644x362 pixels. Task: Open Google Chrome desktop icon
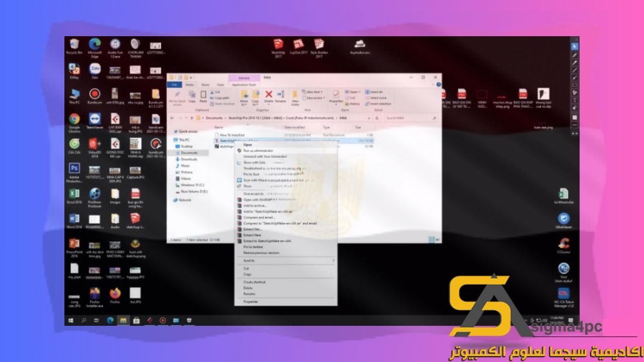[74, 122]
